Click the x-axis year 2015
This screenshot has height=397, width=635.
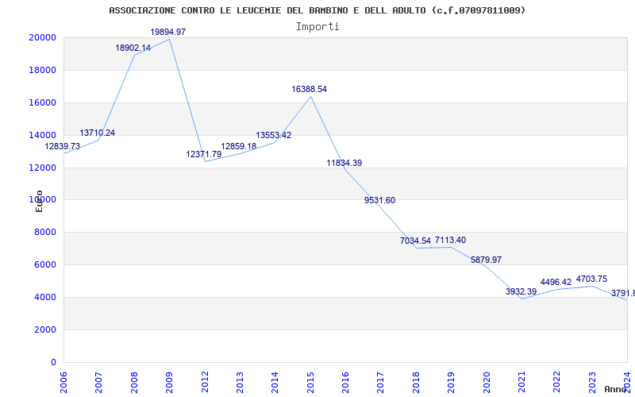[310, 382]
